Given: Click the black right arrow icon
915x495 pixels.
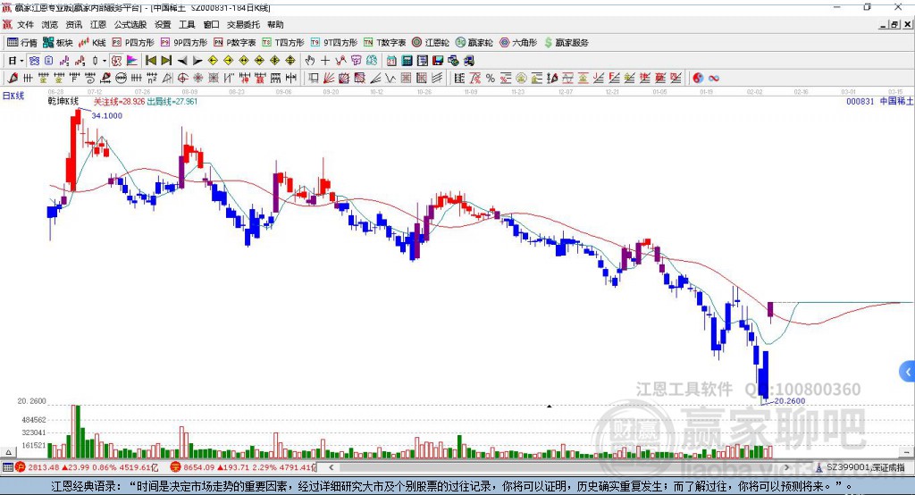Looking at the screenshot, I should [x=197, y=61].
